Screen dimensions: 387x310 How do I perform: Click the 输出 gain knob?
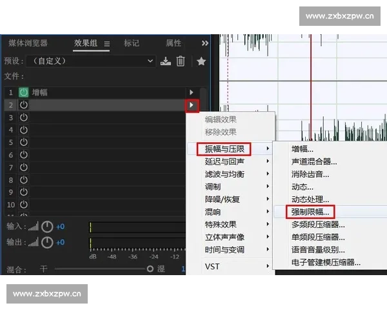(47, 243)
